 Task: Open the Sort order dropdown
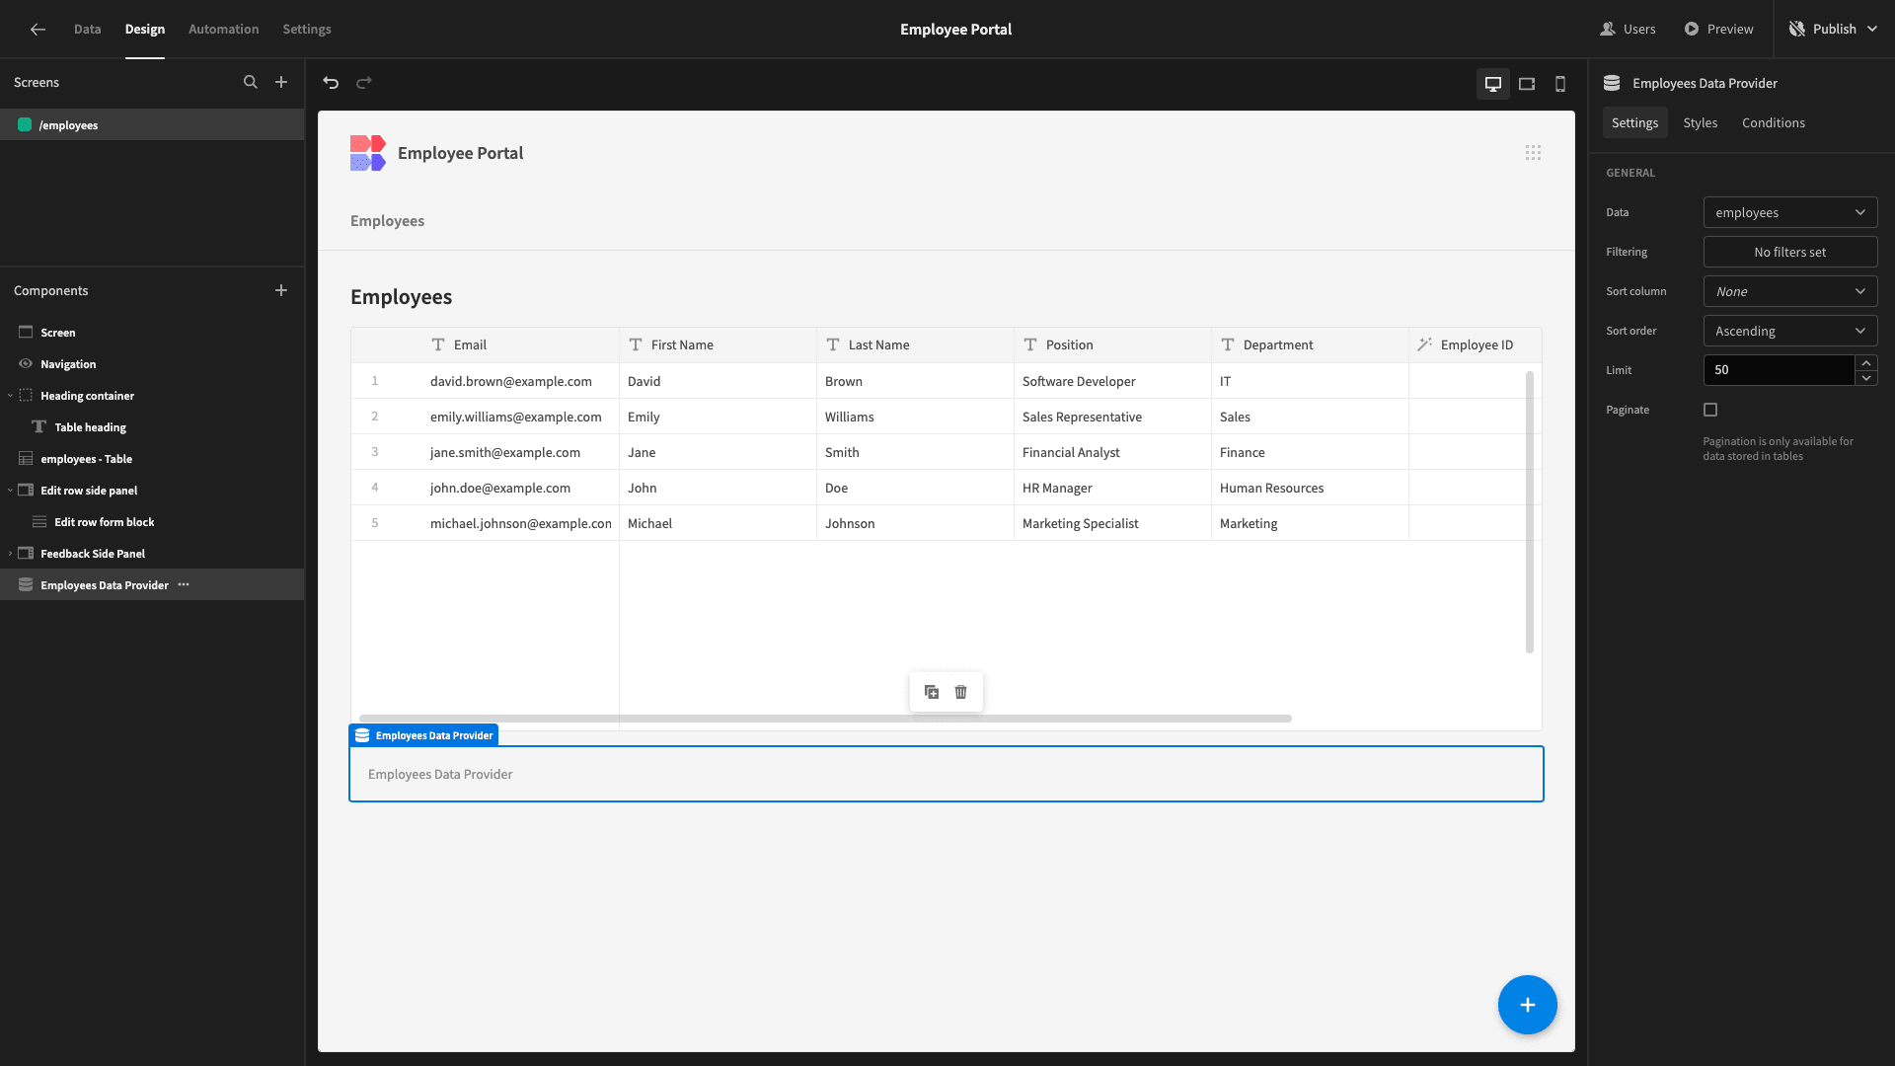[1789, 331]
